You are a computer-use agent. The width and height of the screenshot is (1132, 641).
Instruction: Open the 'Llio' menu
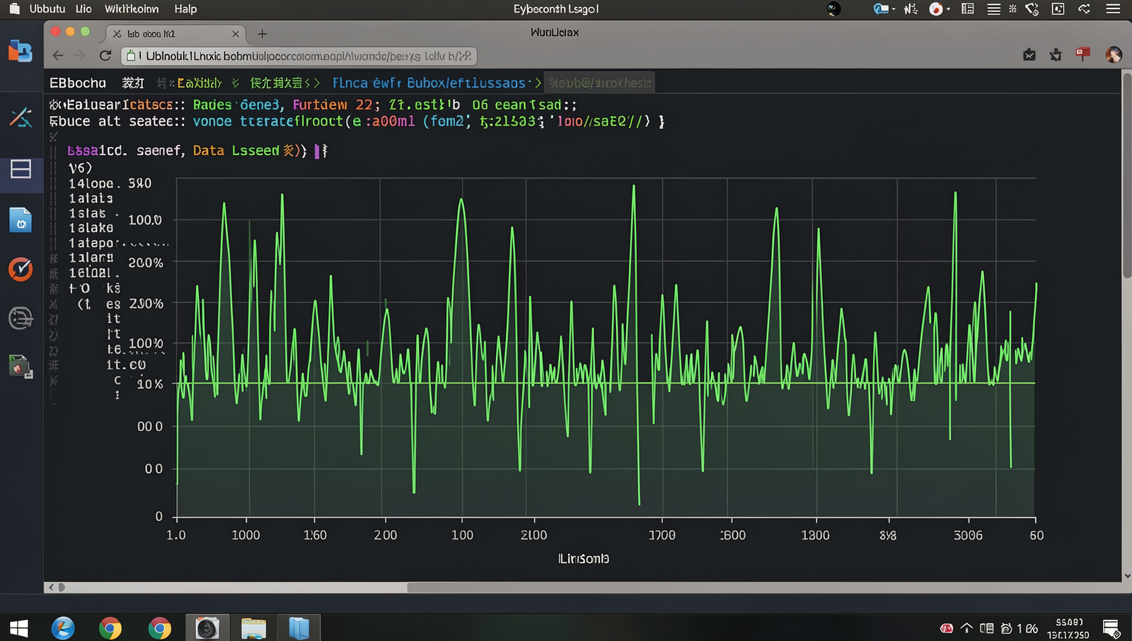[x=83, y=8]
